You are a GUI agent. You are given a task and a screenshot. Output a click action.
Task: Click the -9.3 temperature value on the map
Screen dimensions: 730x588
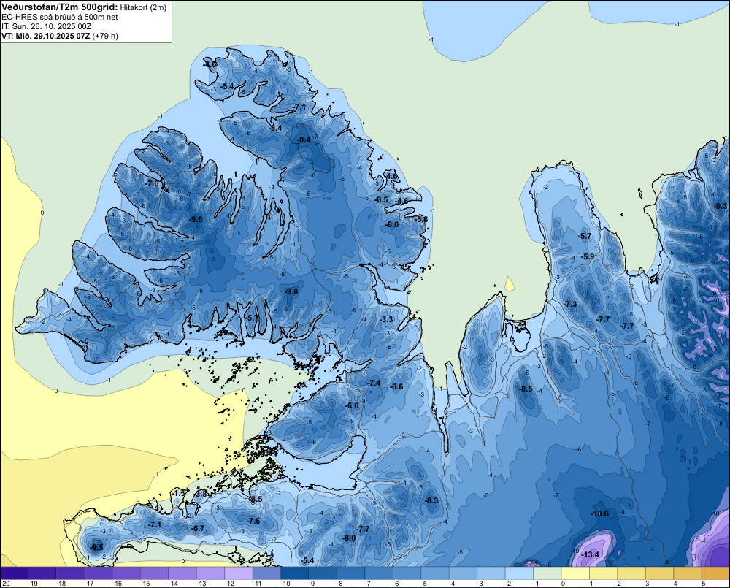point(721,206)
